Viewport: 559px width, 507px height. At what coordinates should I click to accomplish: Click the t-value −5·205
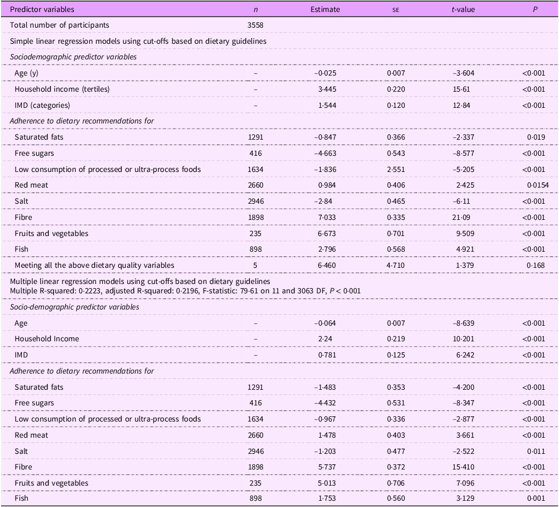coord(464,169)
